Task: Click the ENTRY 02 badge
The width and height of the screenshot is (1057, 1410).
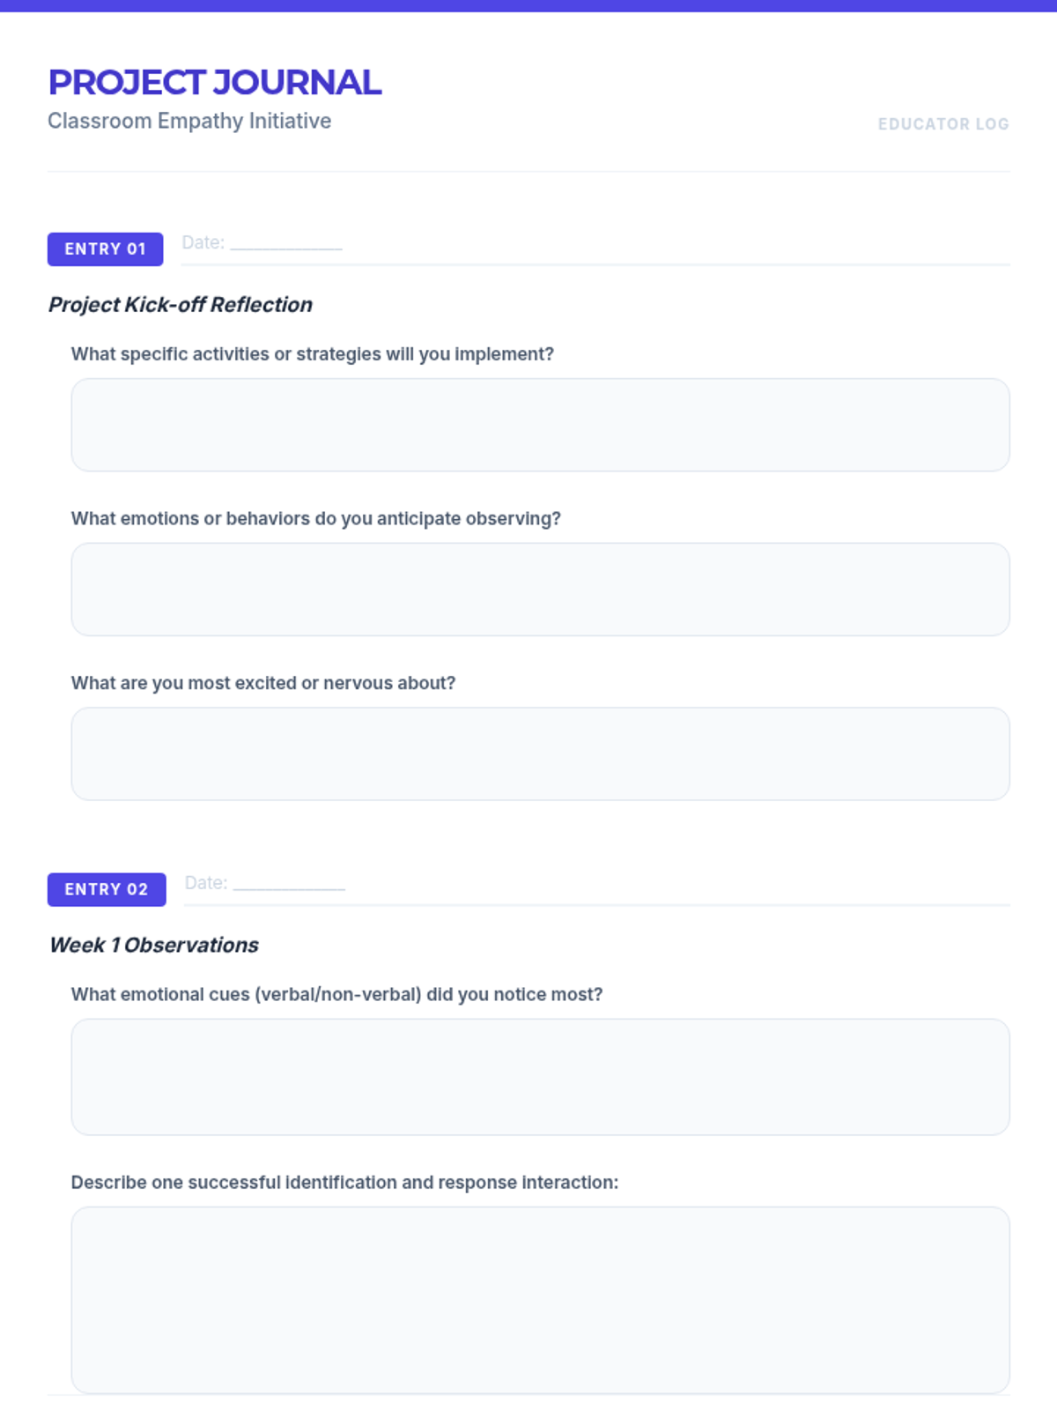Action: [x=107, y=889]
